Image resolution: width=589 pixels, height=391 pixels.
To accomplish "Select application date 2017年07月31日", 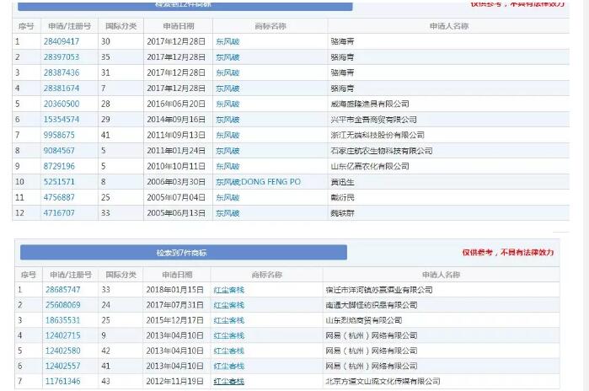I will pos(174,305).
